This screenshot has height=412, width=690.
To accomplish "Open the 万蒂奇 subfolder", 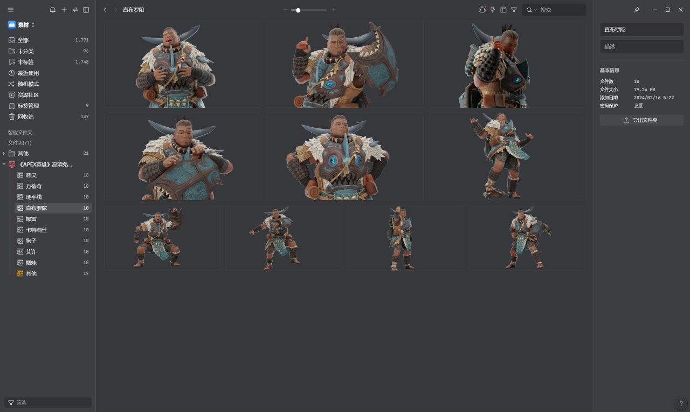I will tap(52, 186).
